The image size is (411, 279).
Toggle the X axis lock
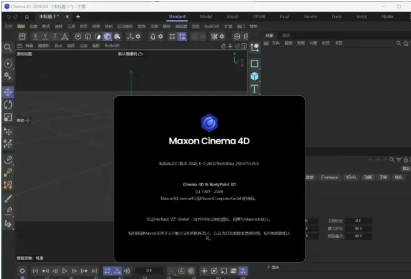[35, 36]
